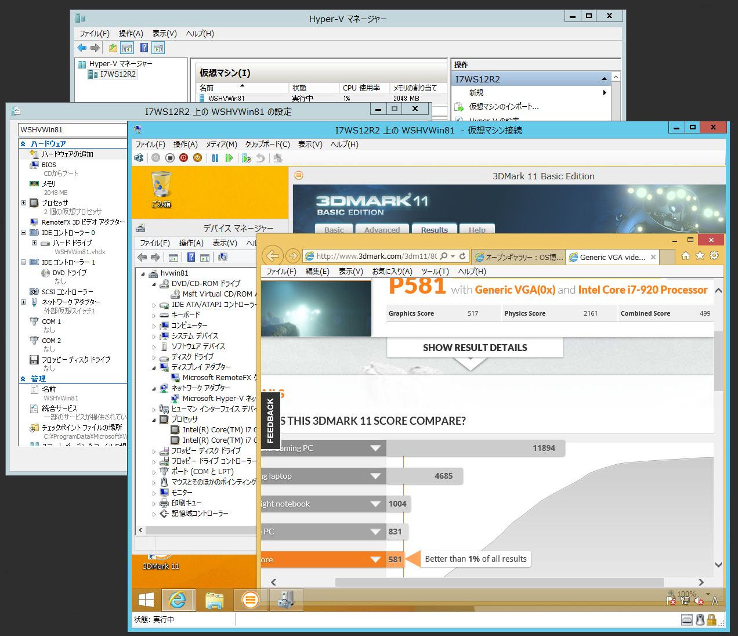738x636 pixels.
Task: Open Favorites star icon in Internet Explorer
Action: click(700, 255)
